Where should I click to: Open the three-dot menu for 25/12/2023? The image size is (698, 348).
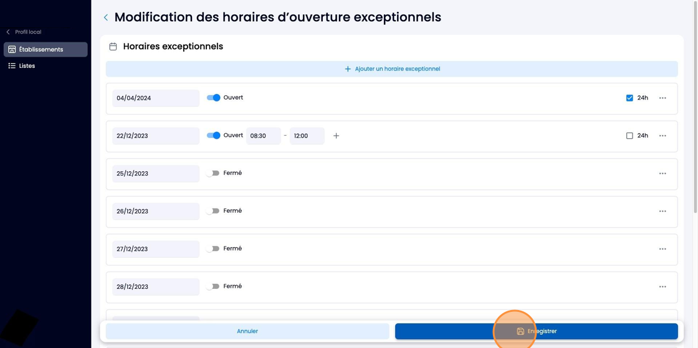coord(662,173)
